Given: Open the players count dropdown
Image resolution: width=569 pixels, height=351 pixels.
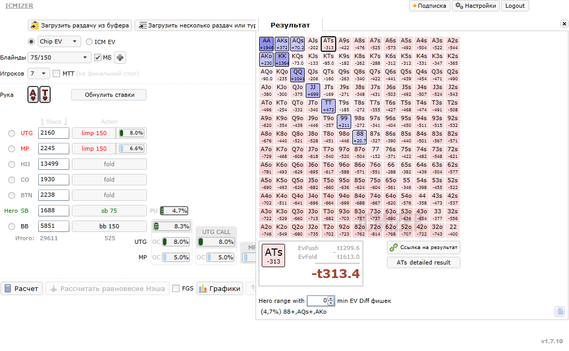Looking at the screenshot, I should click(x=39, y=74).
